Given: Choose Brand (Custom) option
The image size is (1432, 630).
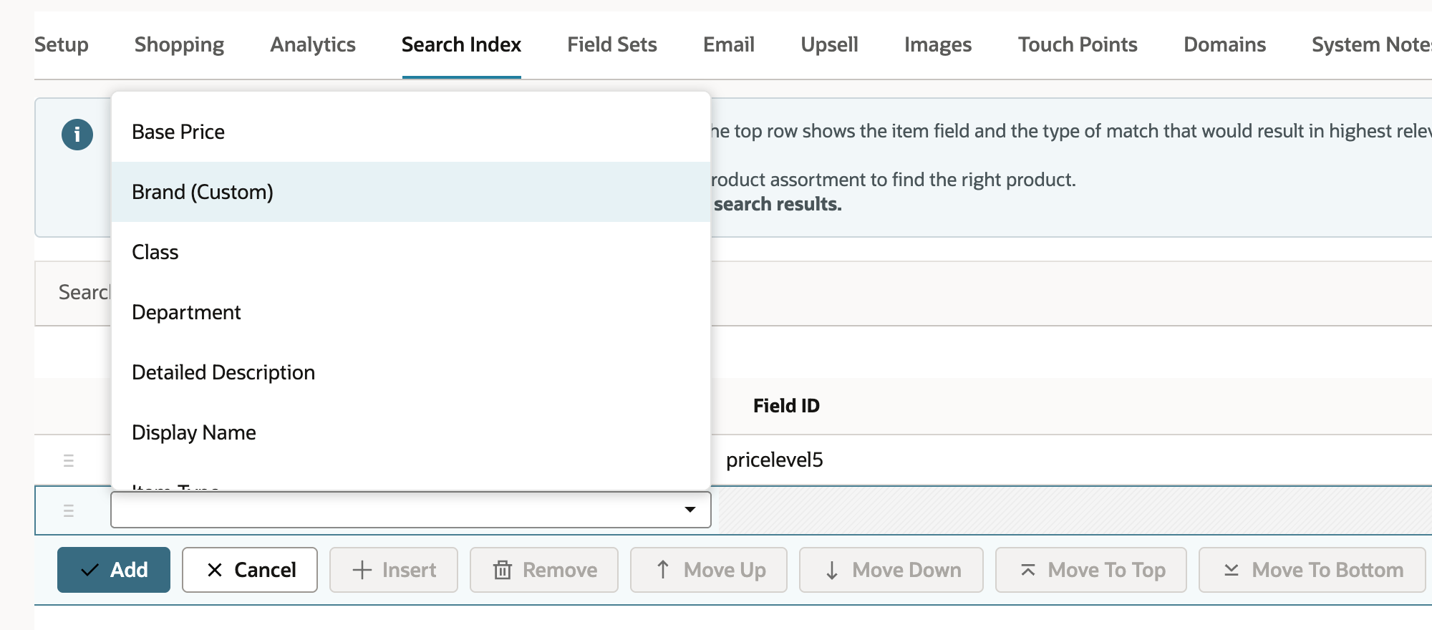Looking at the screenshot, I should click(x=411, y=192).
